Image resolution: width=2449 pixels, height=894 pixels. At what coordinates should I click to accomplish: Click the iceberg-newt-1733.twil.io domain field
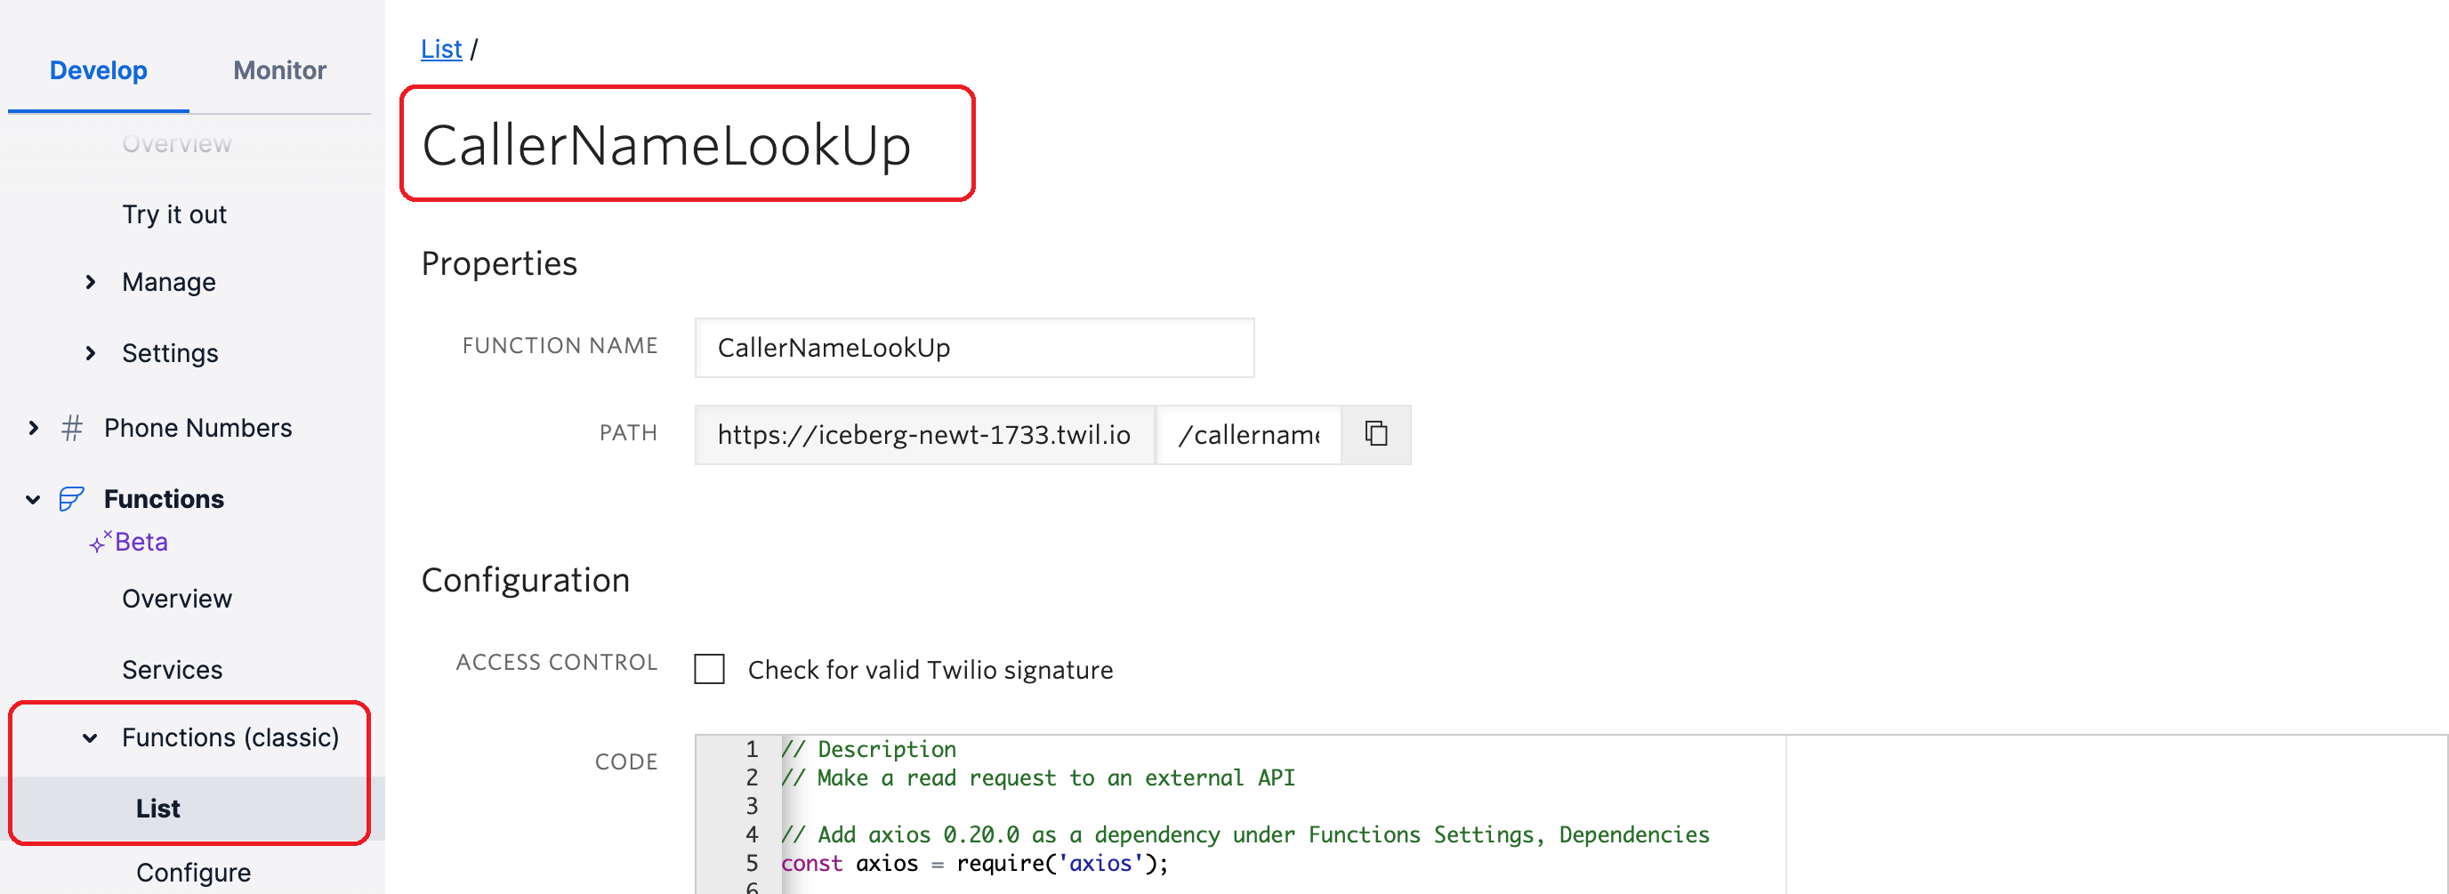click(924, 435)
